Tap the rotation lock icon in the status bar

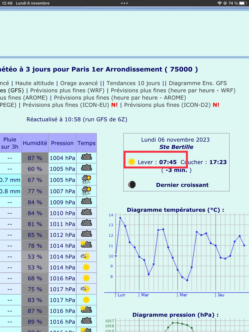pos(225,3)
